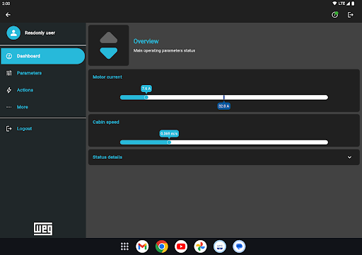The width and height of the screenshot is (362, 255).
Task: Tap the Logout door icon in sidebar
Action: pyautogui.click(x=9, y=129)
